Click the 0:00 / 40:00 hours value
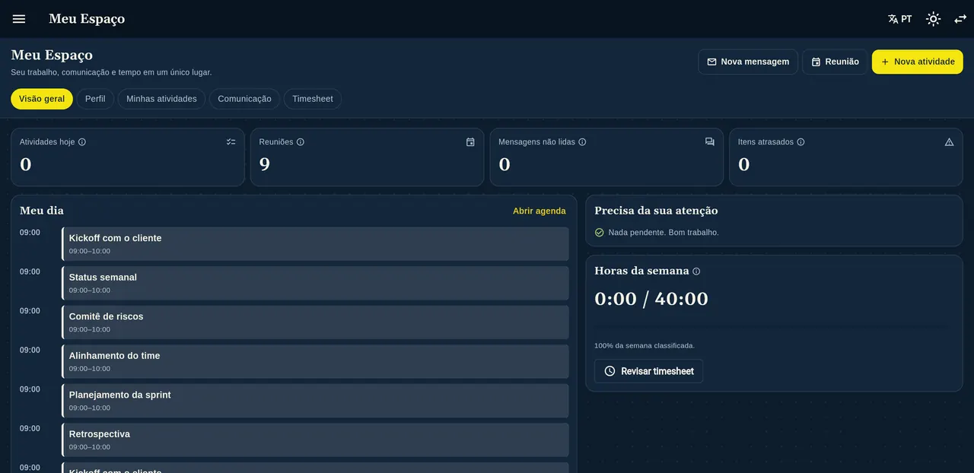Image resolution: width=974 pixels, height=473 pixels. (651, 299)
